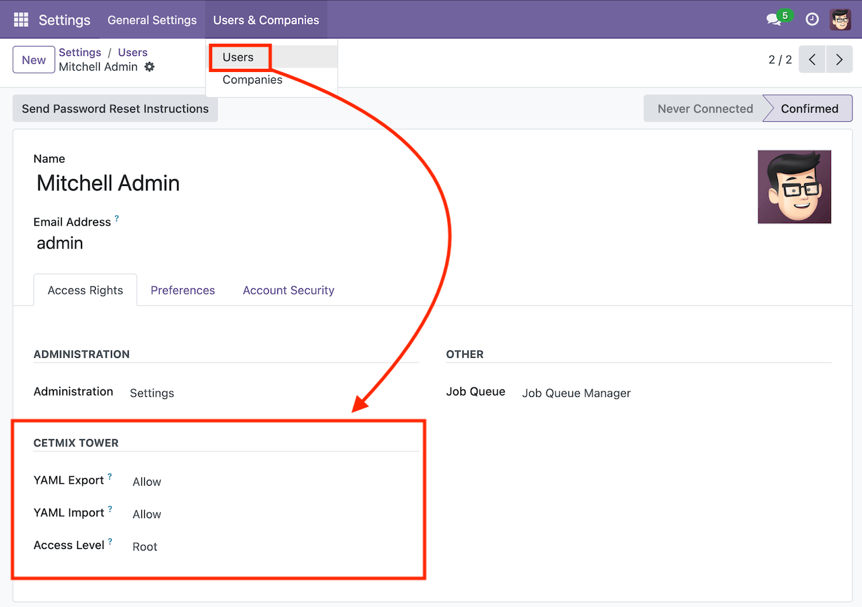The image size is (862, 607).
Task: Go to the next record arrow
Action: 839,59
